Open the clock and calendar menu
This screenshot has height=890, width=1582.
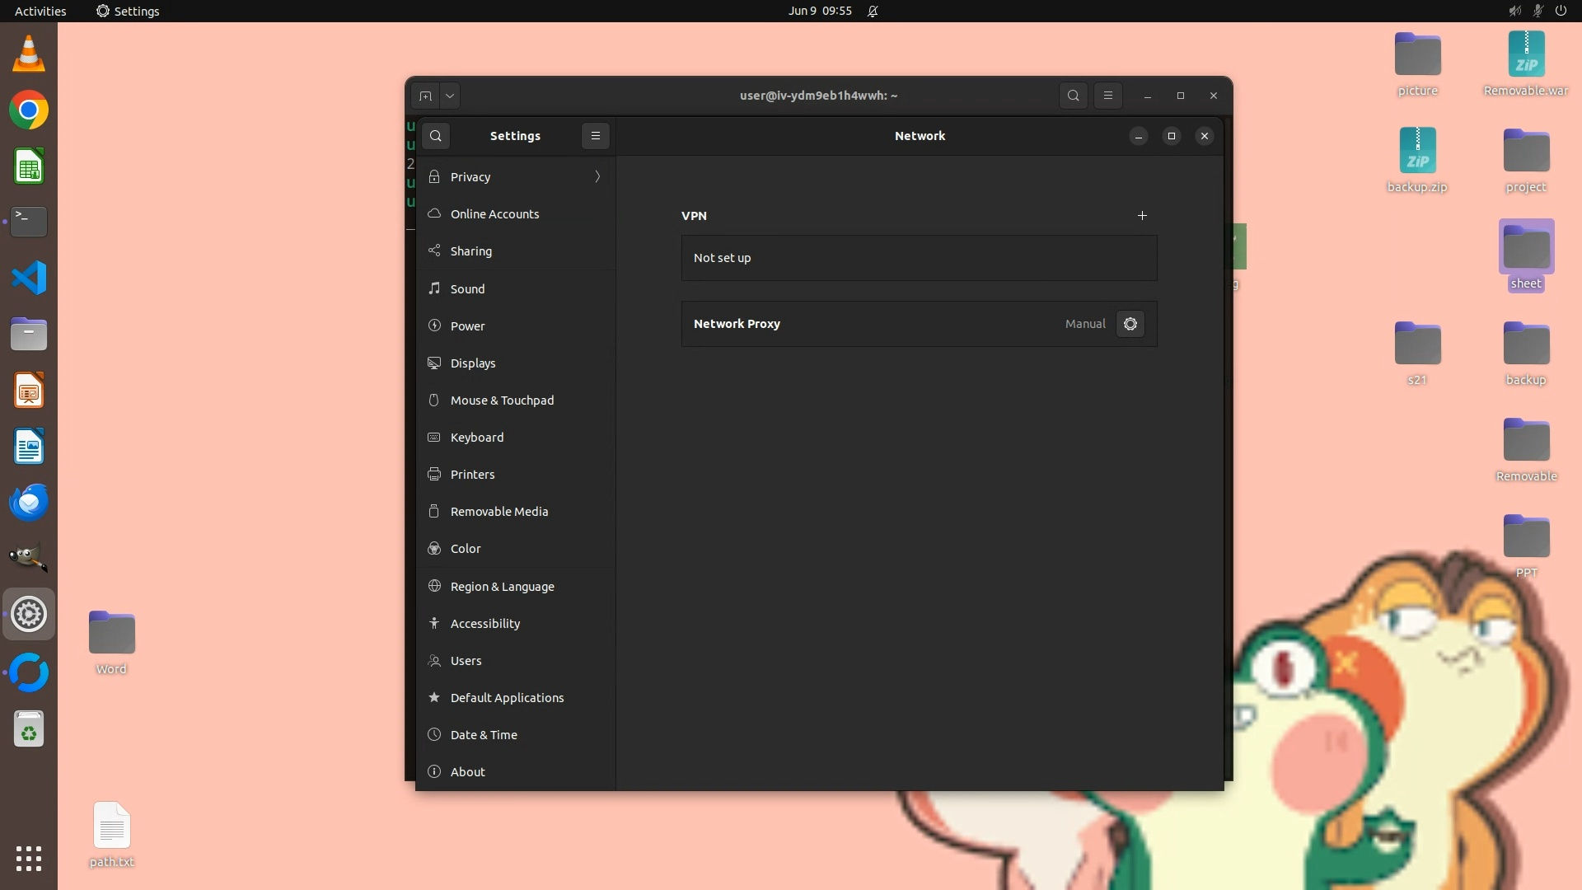(819, 11)
